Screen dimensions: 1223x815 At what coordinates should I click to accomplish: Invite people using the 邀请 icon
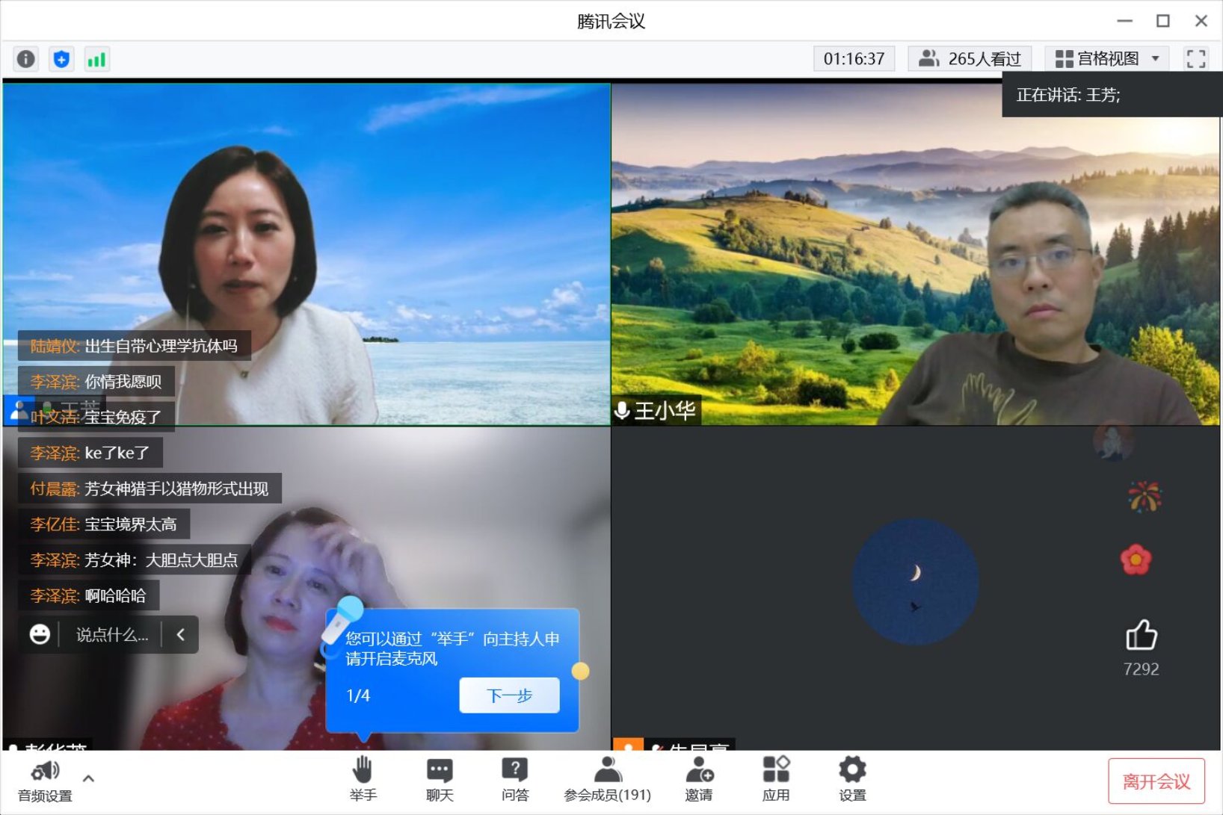click(699, 778)
